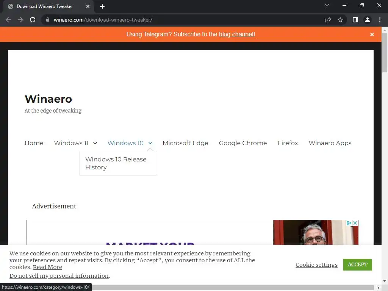The width and height of the screenshot is (388, 291).
Task: Open a new tab with the plus icon
Action: [x=102, y=6]
